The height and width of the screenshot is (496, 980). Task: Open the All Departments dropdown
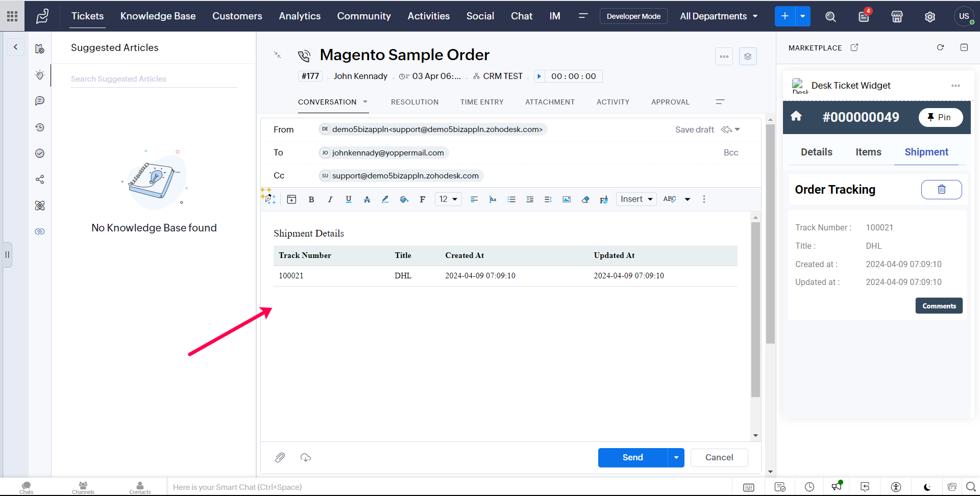click(718, 16)
